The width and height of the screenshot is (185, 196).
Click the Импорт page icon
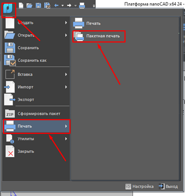click(10, 87)
